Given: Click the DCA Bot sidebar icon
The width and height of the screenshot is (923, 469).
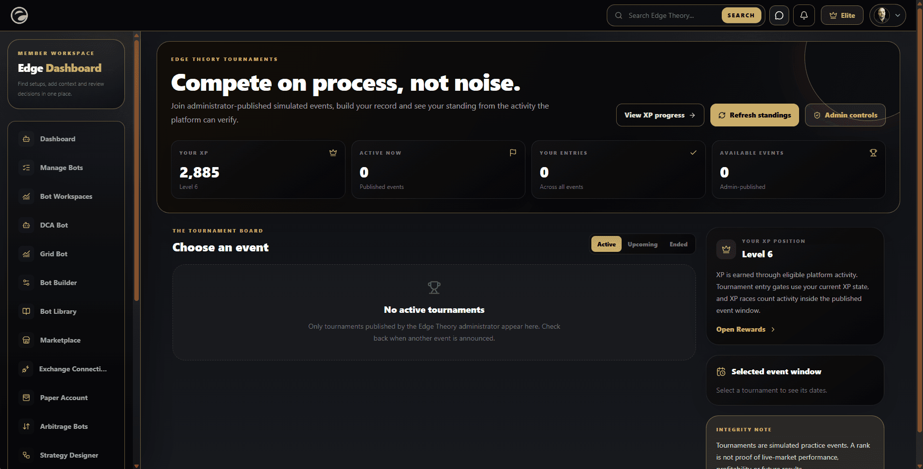Looking at the screenshot, I should point(26,225).
